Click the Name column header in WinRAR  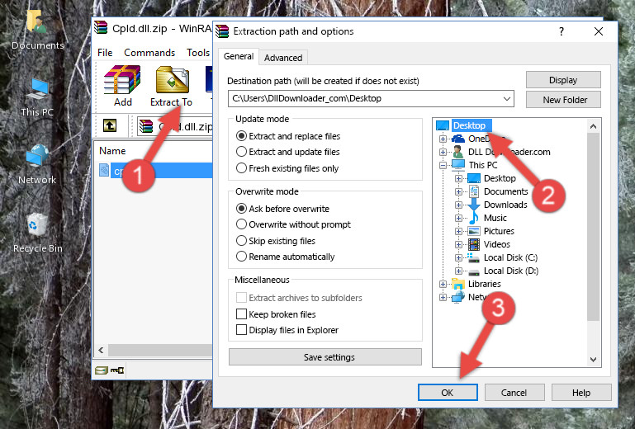(112, 151)
